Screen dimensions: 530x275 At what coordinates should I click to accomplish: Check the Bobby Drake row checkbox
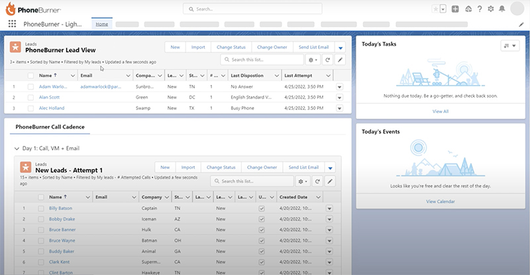pyautogui.click(x=41, y=219)
